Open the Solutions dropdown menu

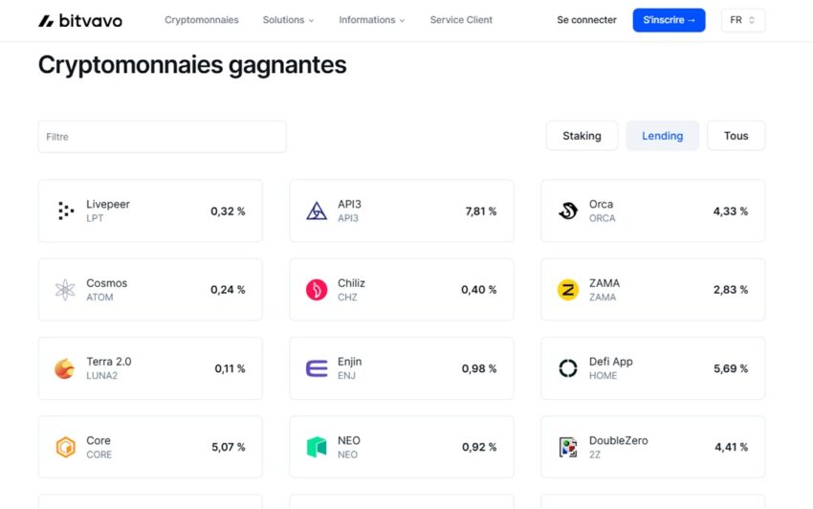tap(288, 20)
